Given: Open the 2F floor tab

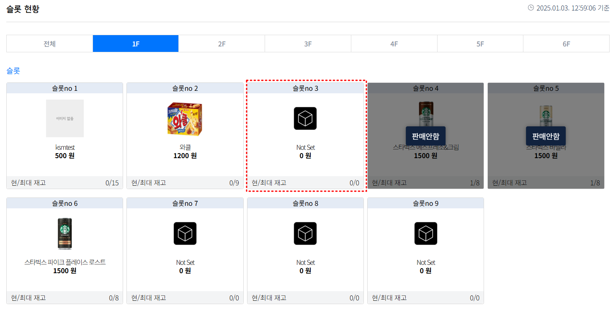Looking at the screenshot, I should pyautogui.click(x=222, y=44).
